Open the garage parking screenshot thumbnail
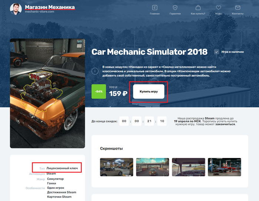The width and height of the screenshot is (259, 201). click(117, 167)
